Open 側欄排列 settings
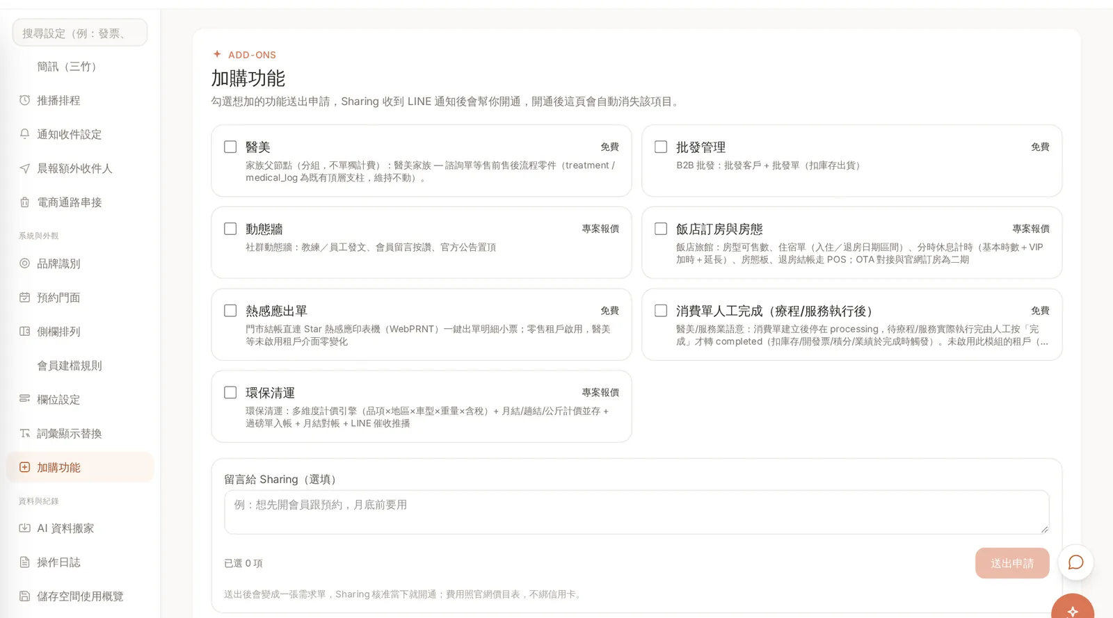 coord(80,332)
